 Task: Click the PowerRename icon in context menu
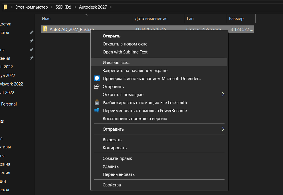97,110
